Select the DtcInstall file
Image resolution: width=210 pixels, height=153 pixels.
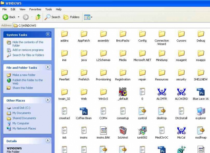click(x=181, y=113)
